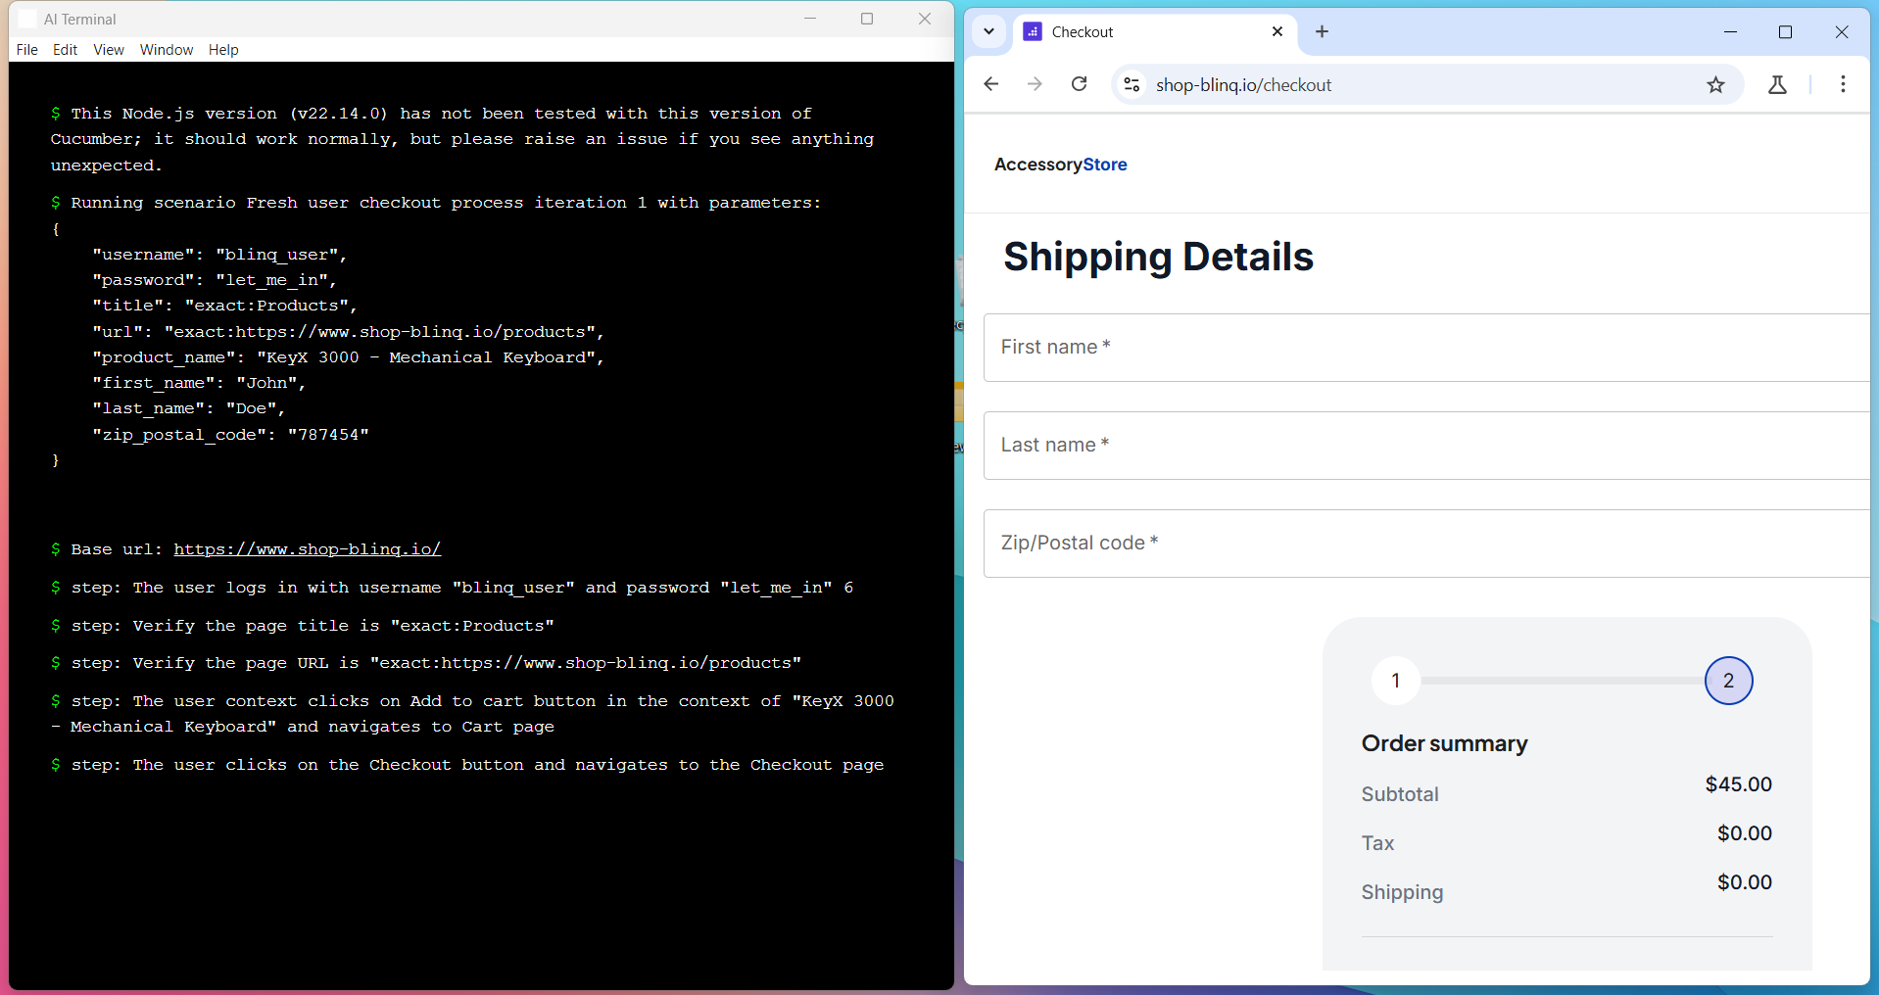The width and height of the screenshot is (1879, 995).
Task: Close the Checkout tab
Action: tap(1277, 31)
